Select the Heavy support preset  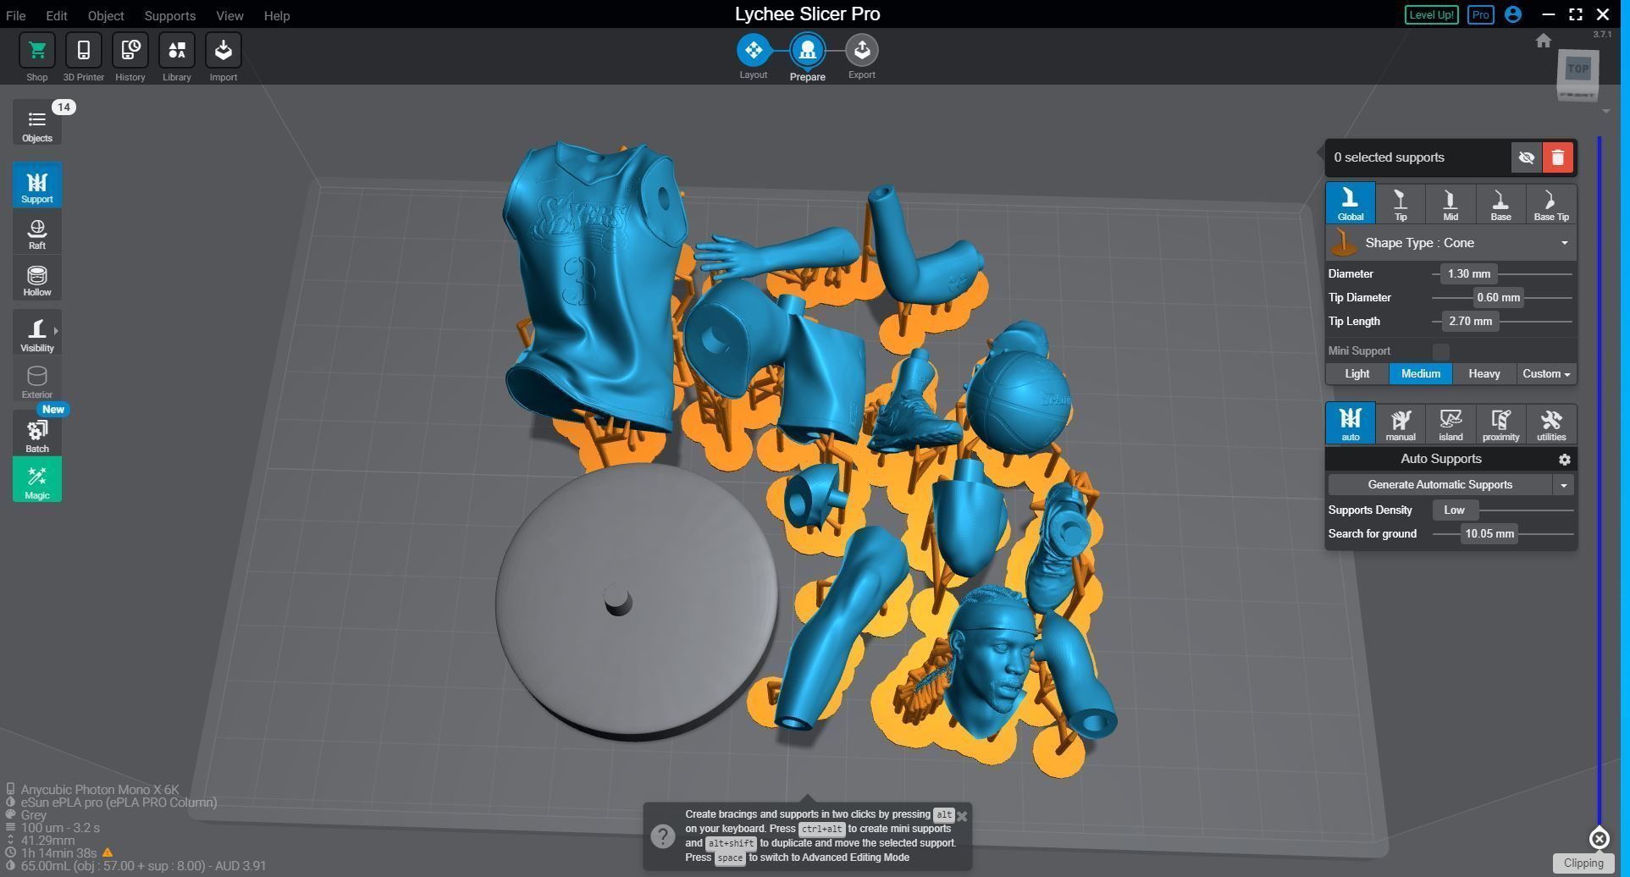[1484, 374]
